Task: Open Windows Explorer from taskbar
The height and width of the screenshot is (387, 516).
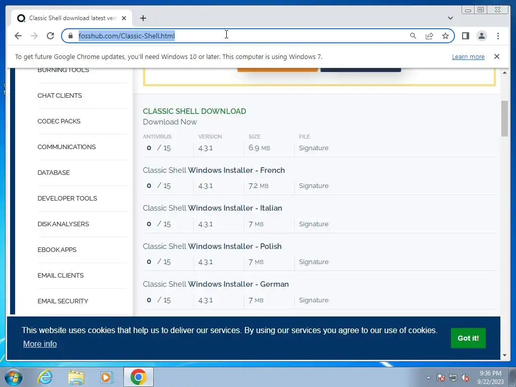Action: pyautogui.click(x=76, y=377)
